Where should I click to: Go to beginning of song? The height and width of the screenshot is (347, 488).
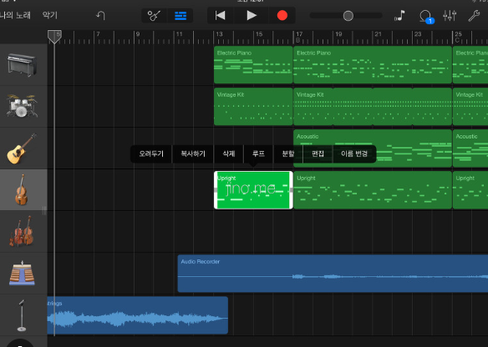[221, 16]
